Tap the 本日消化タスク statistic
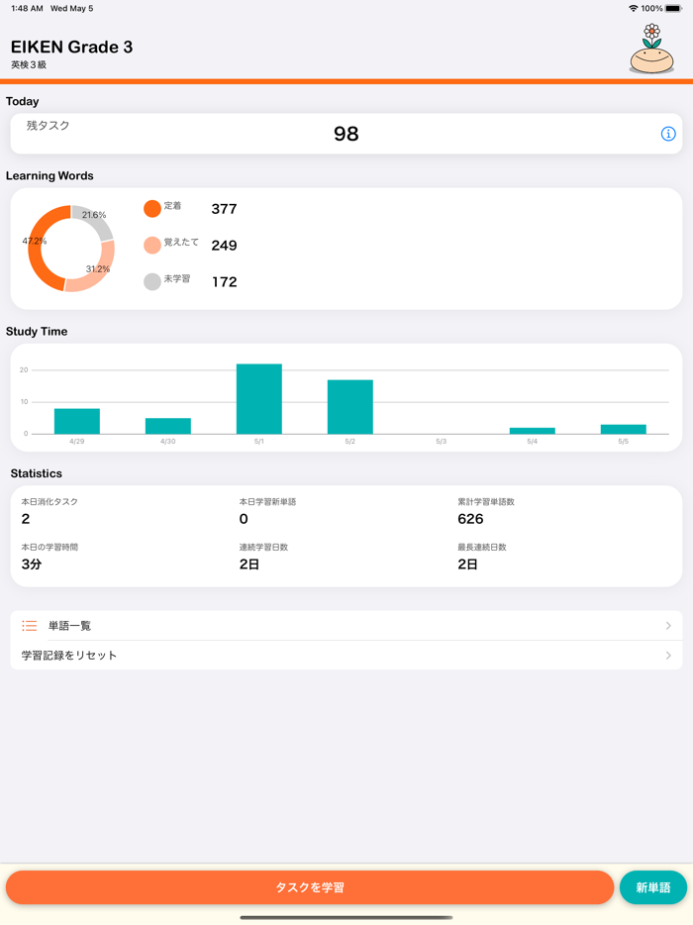This screenshot has width=693, height=925. point(49,511)
